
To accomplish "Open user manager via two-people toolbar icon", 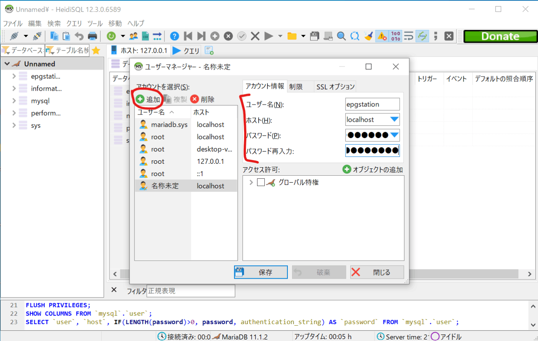I will coord(133,36).
